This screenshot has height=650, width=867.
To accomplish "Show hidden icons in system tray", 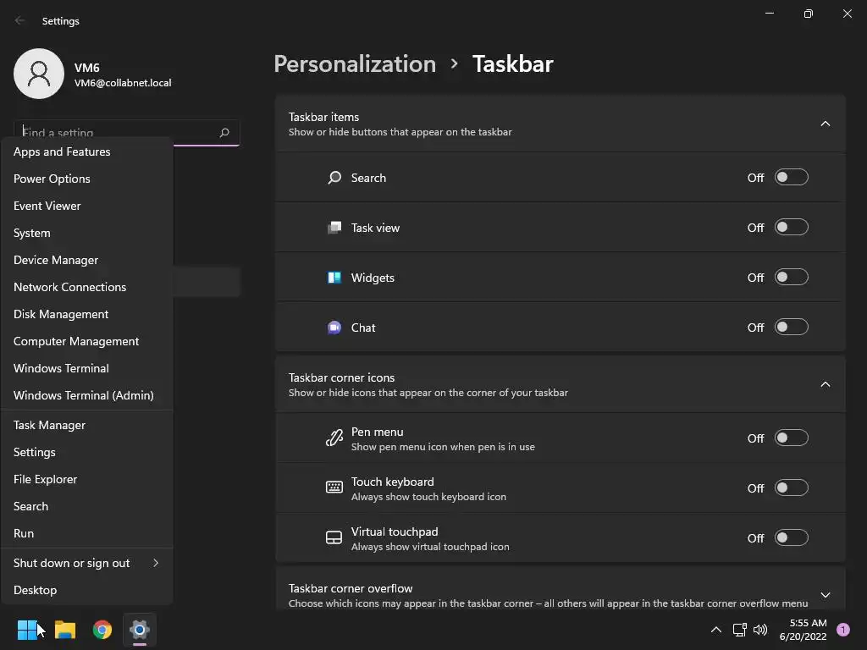I will tap(715, 630).
